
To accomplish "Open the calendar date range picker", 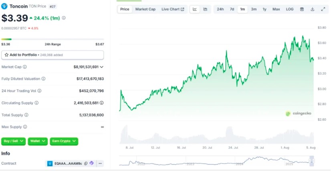I will tap(302, 9).
